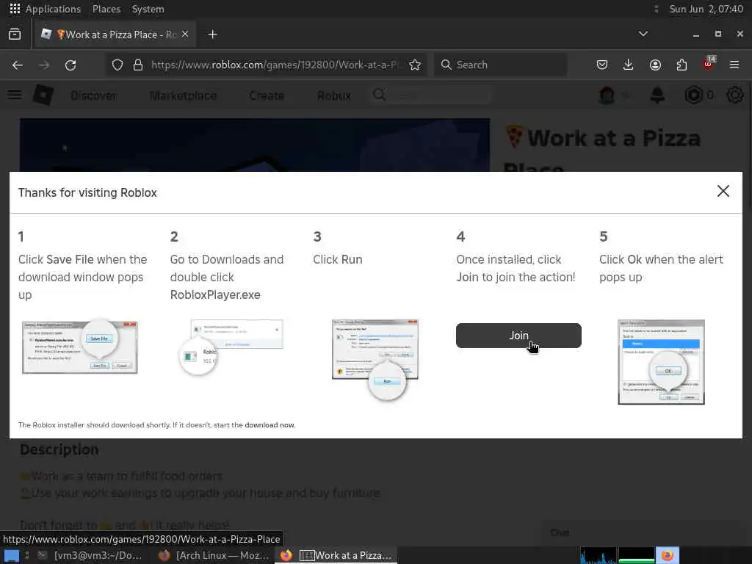
Task: Click the Join button
Action: [x=518, y=336]
